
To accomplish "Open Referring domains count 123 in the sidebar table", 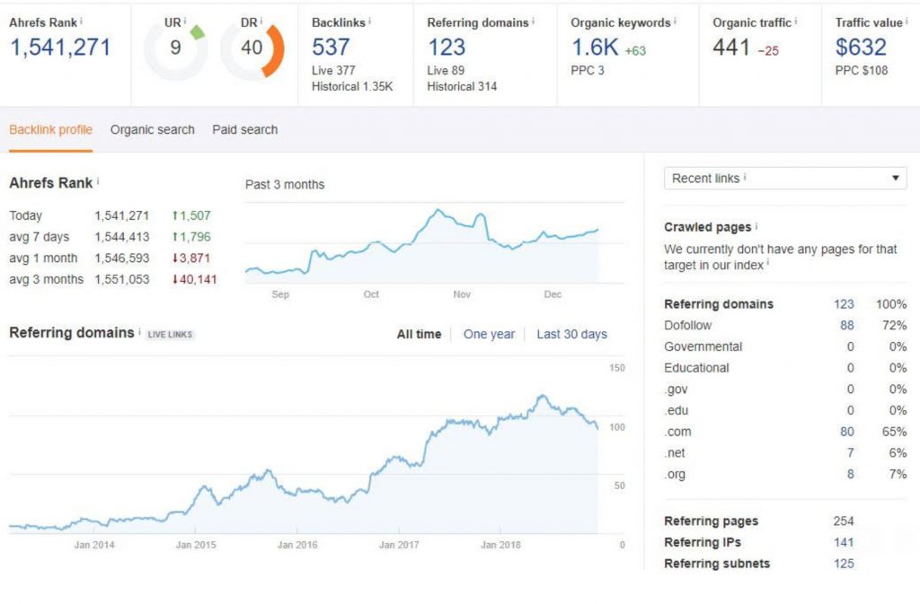I will 844,304.
